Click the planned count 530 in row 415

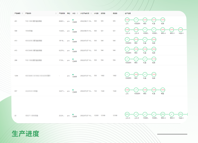[x=95, y=50]
